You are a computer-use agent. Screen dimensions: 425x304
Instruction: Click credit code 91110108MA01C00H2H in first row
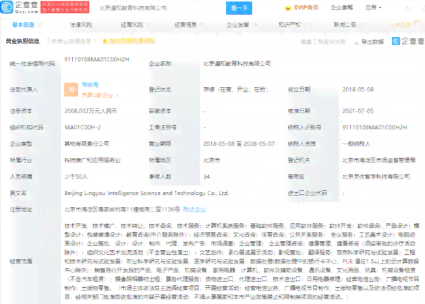click(x=96, y=59)
